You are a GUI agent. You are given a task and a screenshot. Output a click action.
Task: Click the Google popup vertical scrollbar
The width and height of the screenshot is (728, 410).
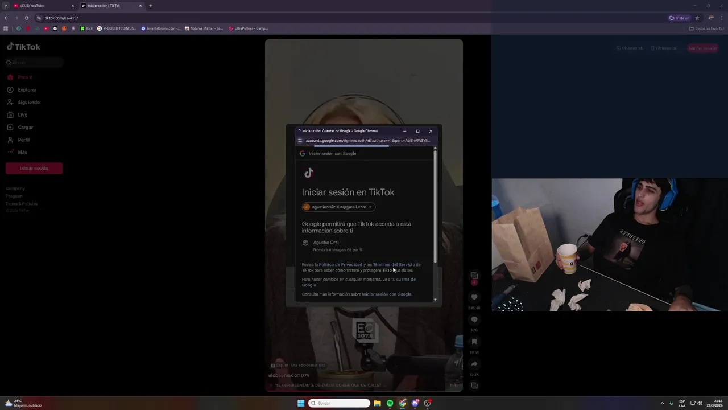[435, 207]
